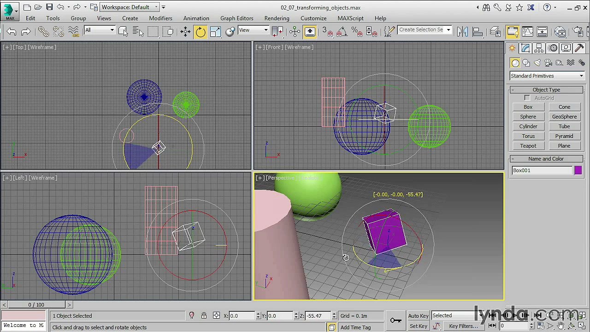Activate the Select and Uniform Scale tool
The height and width of the screenshot is (332, 590).
point(216,31)
